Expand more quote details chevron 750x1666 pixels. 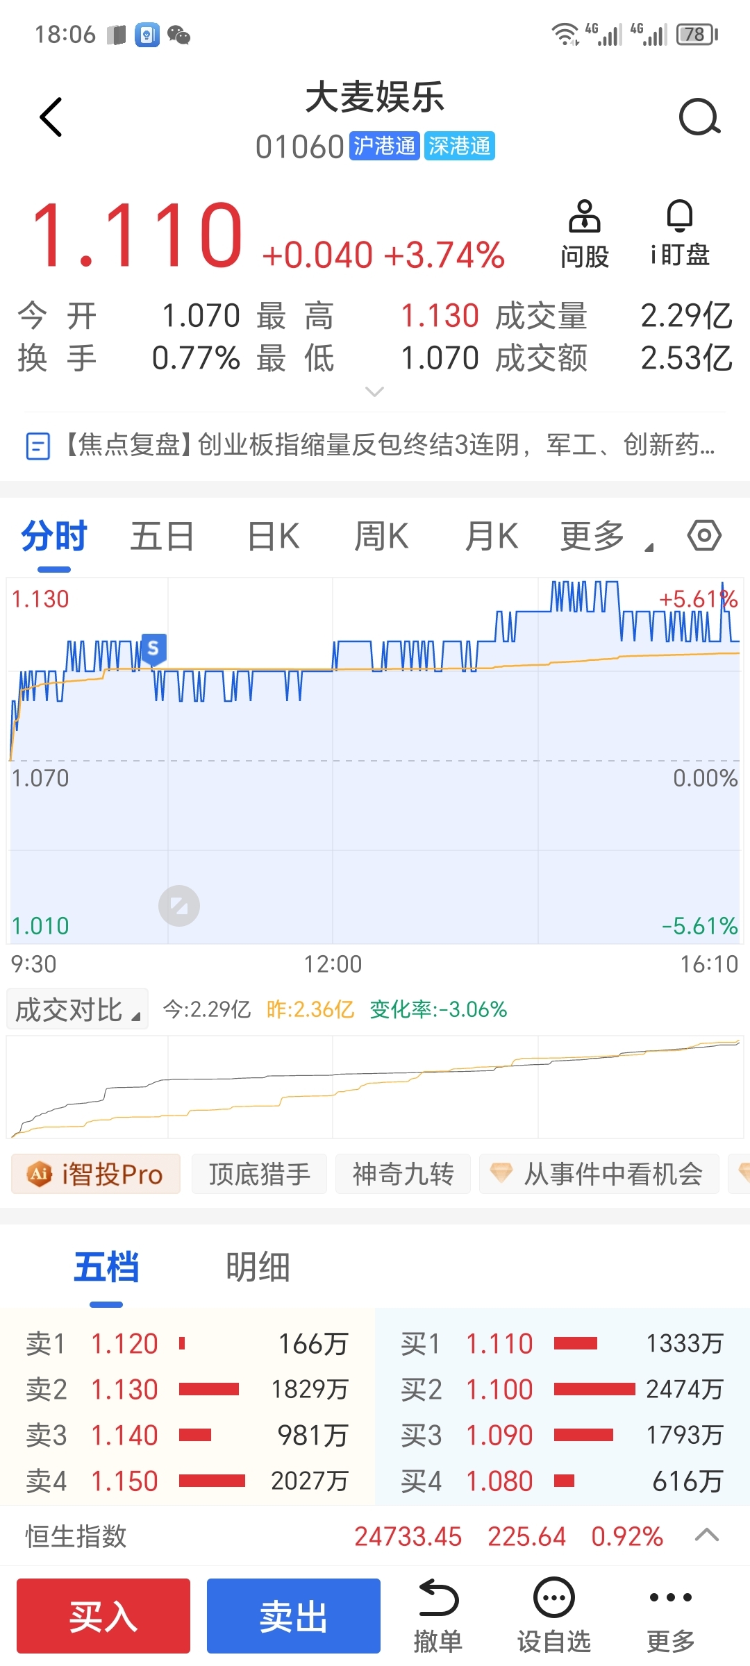point(374,392)
